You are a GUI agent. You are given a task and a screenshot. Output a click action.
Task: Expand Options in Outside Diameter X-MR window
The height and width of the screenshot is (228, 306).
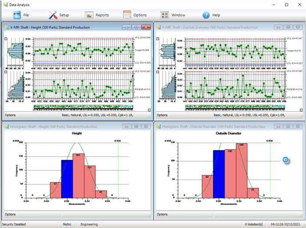tap(162, 115)
